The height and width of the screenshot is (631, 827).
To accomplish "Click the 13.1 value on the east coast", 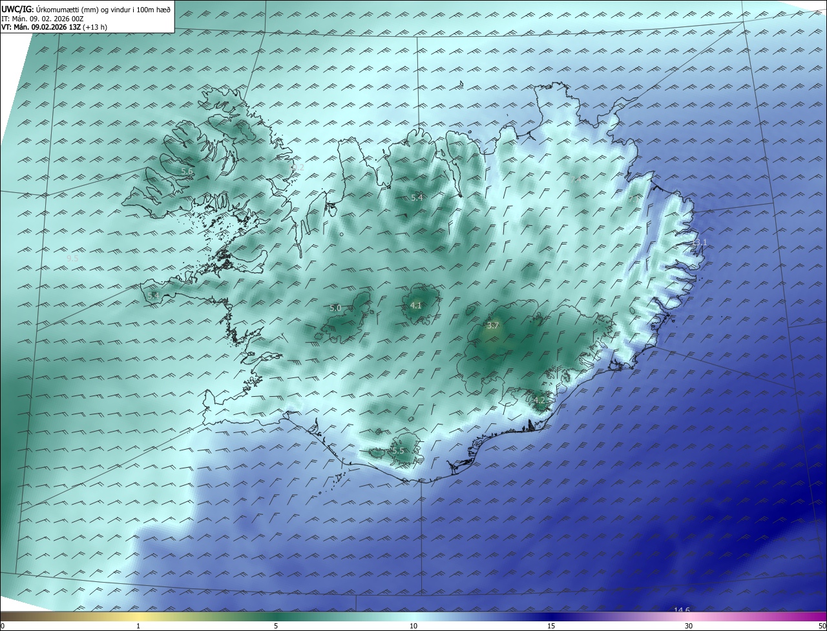I will click(700, 243).
